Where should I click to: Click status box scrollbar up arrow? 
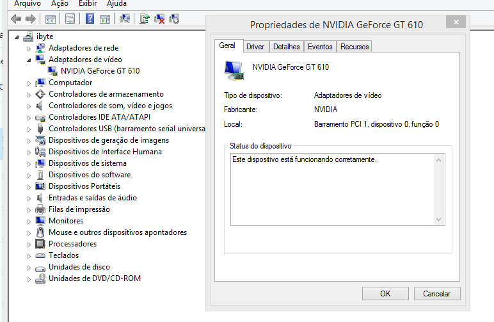(438, 160)
